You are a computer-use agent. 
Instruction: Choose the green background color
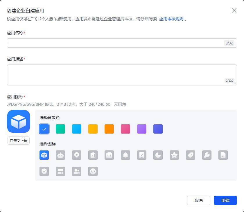pyautogui.click(x=60, y=129)
